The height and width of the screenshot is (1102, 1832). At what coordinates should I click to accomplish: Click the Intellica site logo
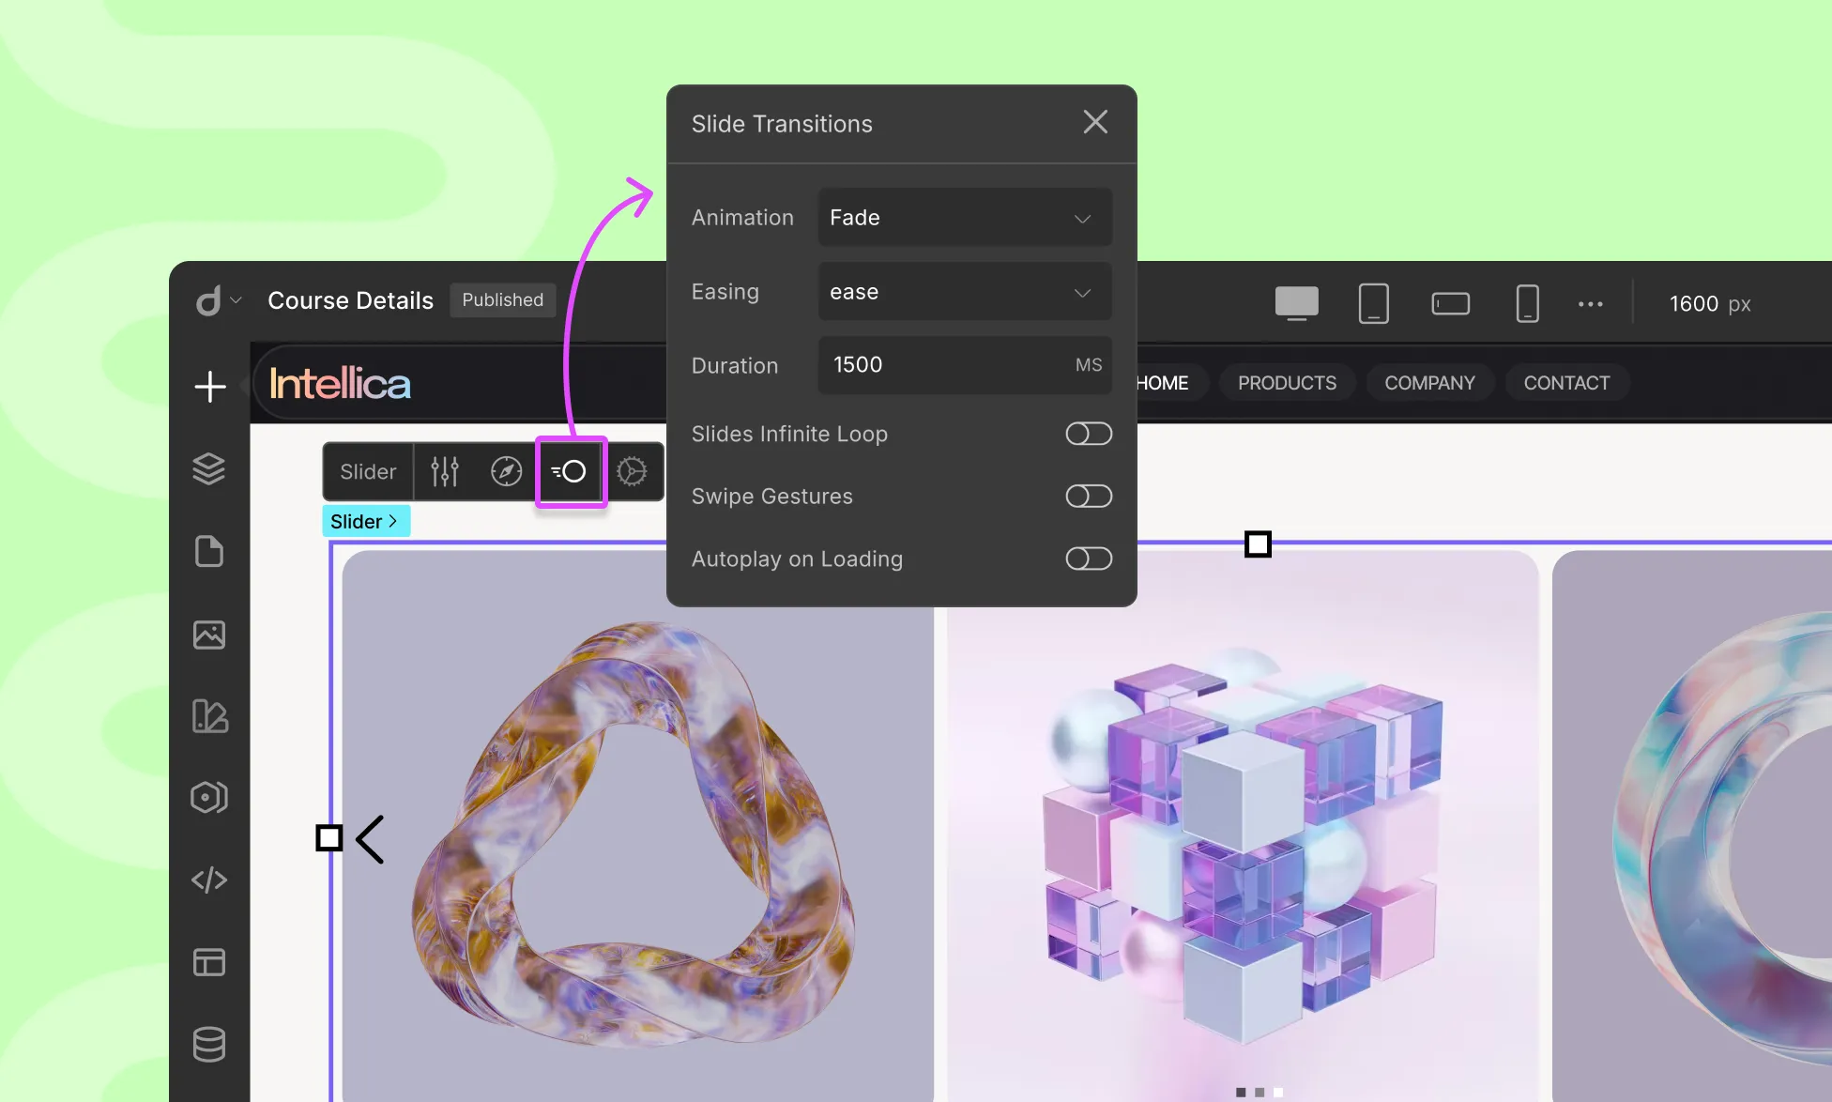(x=340, y=383)
